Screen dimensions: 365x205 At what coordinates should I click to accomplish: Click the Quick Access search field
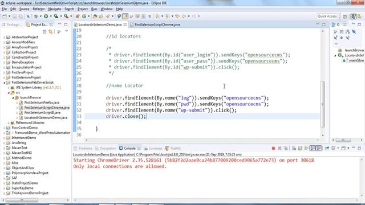coord(327,17)
